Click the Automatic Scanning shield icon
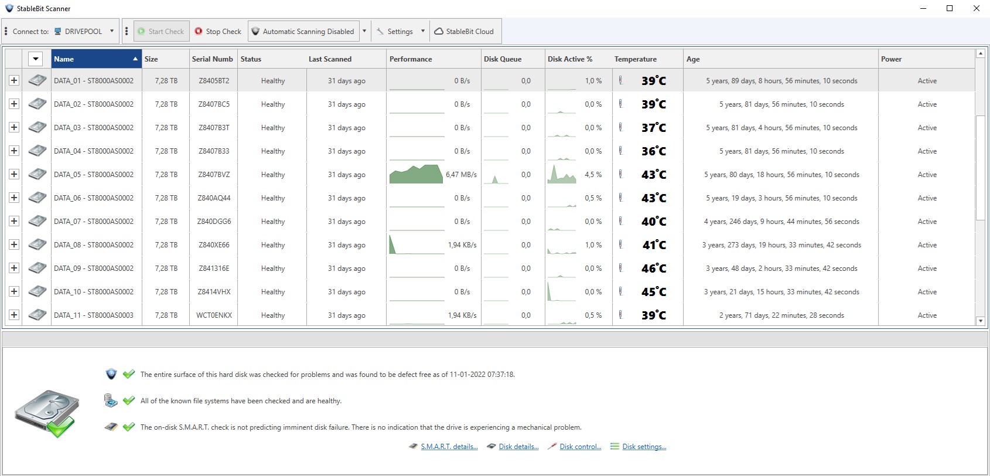This screenshot has width=990, height=476. click(x=255, y=32)
